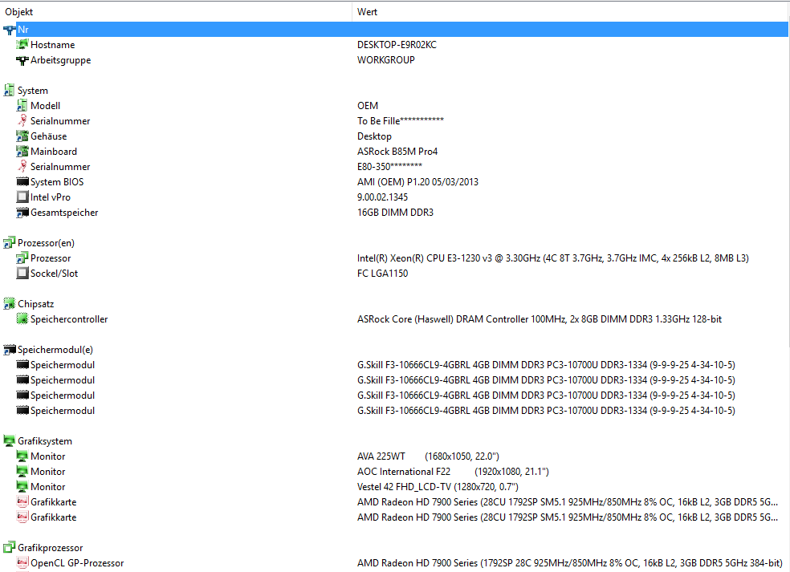790x572 pixels.
Task: Click the Intel Xeon E3-1230 v3 value
Action: (x=552, y=258)
